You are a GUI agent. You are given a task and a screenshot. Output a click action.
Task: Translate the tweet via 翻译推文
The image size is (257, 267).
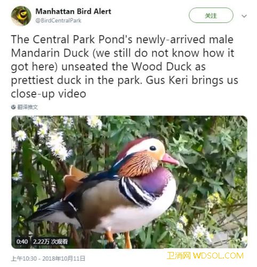28,107
